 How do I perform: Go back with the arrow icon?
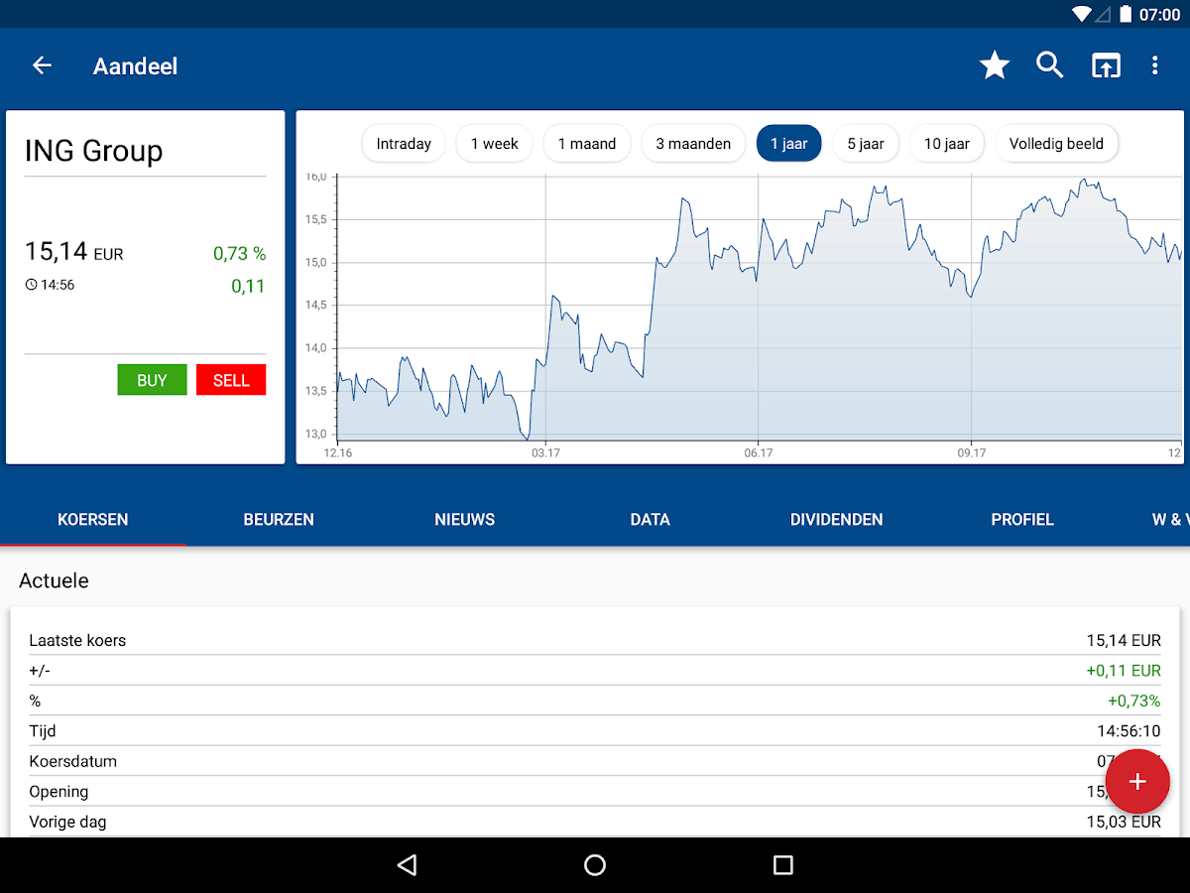pyautogui.click(x=42, y=65)
